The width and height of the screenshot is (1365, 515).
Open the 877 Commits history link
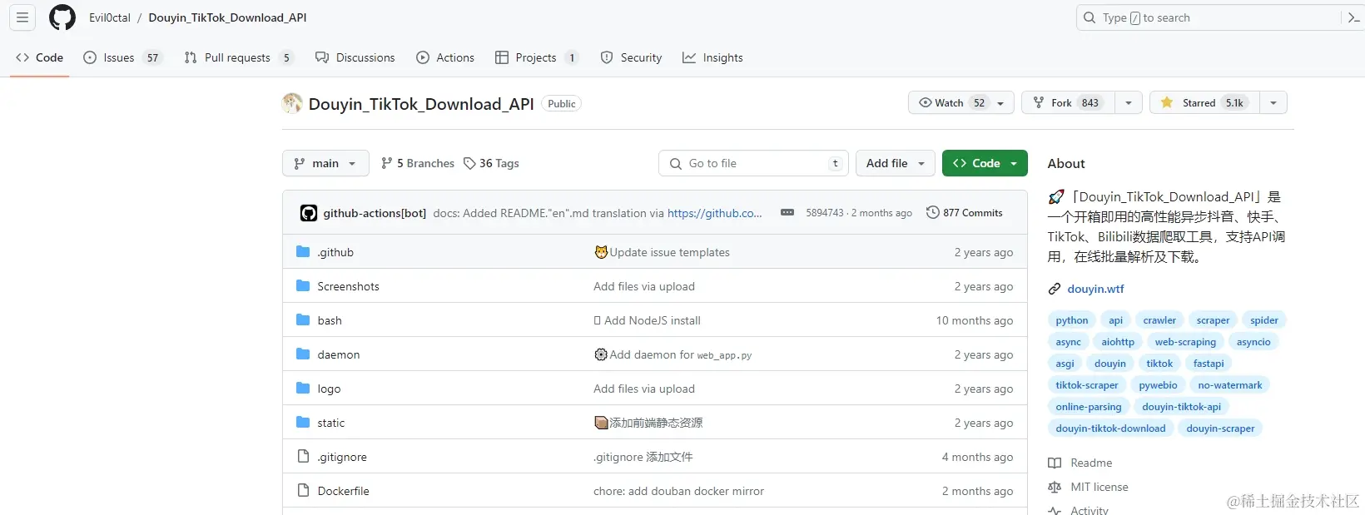click(965, 213)
